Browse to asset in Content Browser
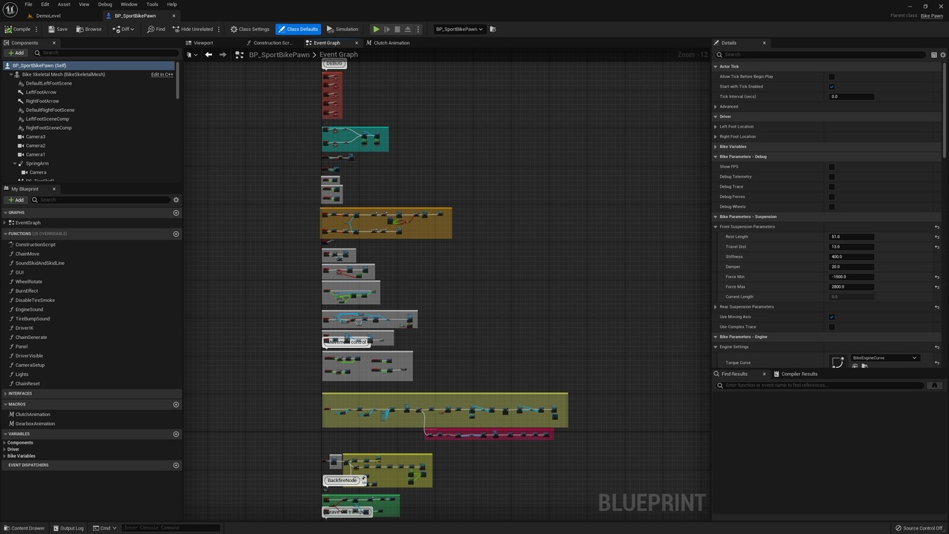 (x=89, y=29)
